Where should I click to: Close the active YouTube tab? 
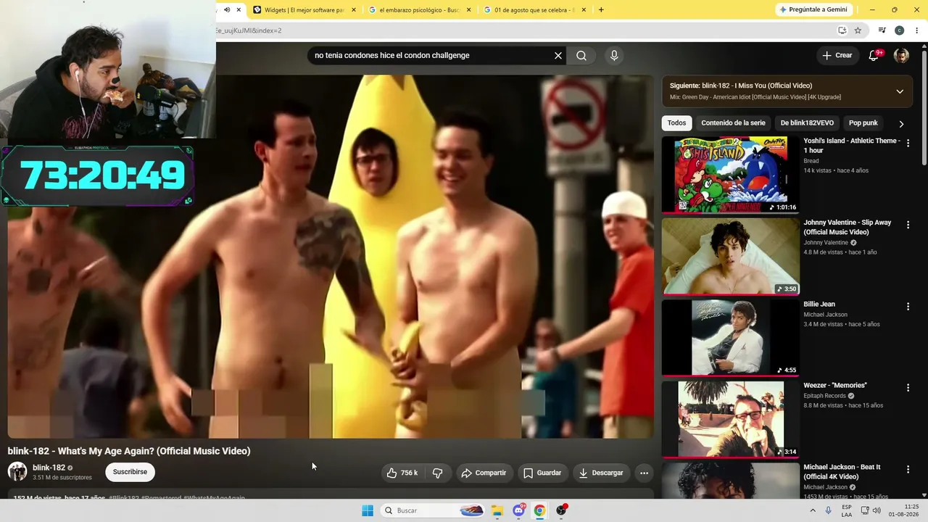[x=239, y=10]
